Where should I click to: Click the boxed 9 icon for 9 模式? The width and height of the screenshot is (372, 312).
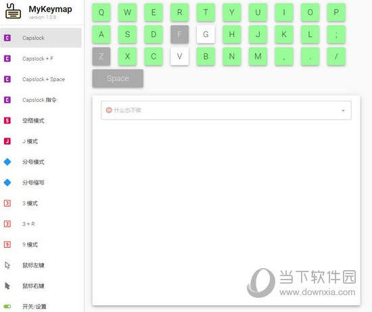click(x=7, y=244)
